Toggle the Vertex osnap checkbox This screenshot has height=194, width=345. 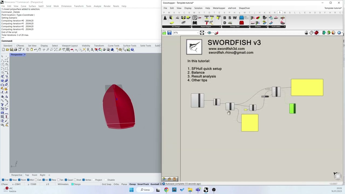tap(83, 180)
